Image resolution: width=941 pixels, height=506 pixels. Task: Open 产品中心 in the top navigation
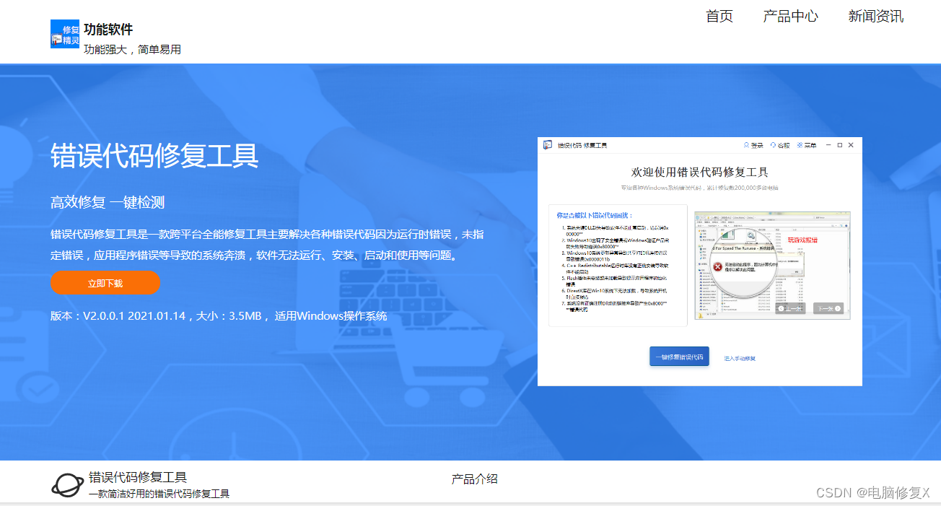click(791, 16)
